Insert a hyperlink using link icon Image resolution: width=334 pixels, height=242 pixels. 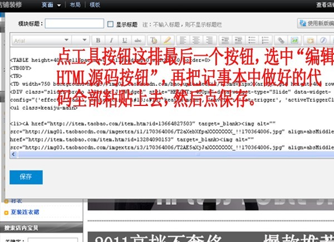pos(281,41)
